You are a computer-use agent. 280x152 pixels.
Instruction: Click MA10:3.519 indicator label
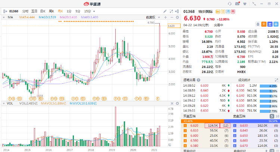click(x=47, y=17)
